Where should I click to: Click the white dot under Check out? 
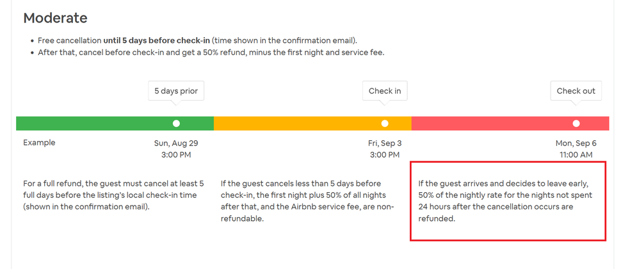pos(576,124)
